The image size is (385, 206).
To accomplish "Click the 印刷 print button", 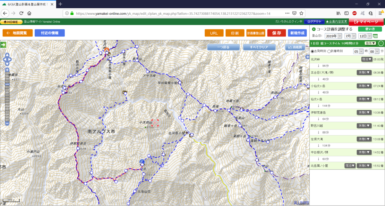I will [235, 33].
